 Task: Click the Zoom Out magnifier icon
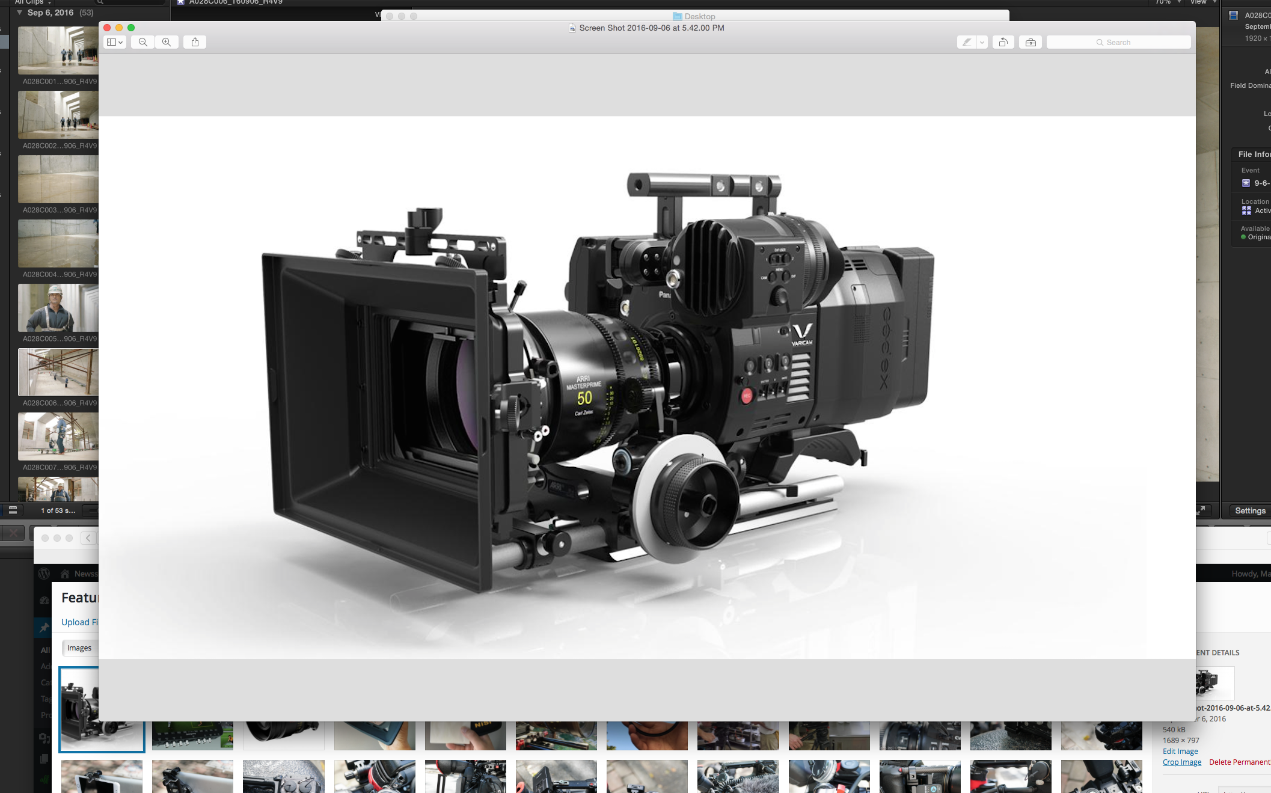click(142, 42)
